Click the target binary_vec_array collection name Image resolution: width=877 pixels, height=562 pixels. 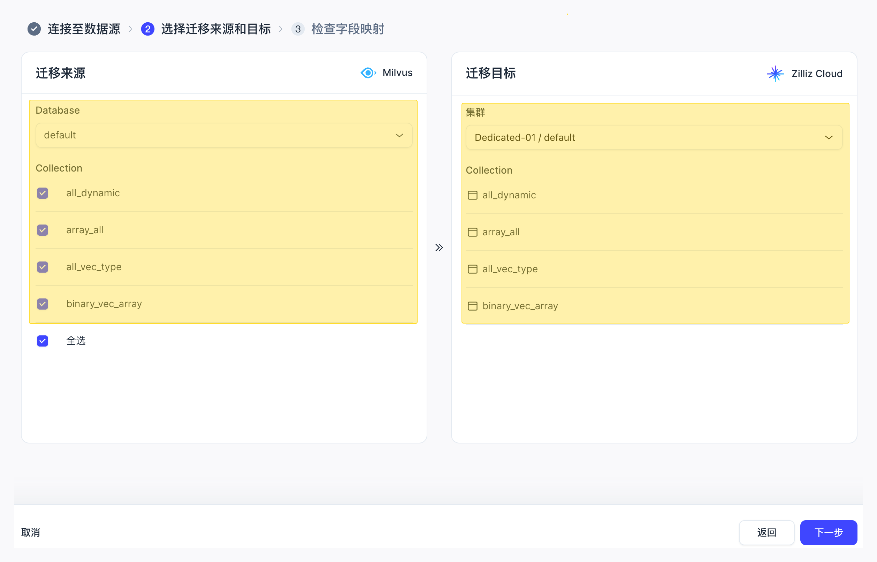point(520,306)
